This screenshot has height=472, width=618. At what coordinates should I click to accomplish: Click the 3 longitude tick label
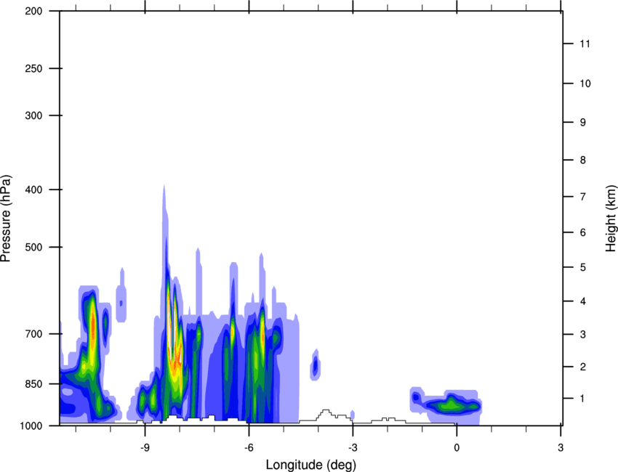click(561, 447)
